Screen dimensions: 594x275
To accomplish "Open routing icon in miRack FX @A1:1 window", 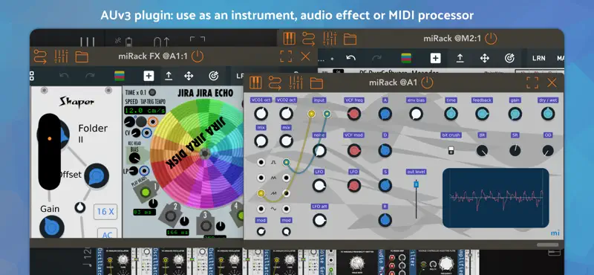I will pyautogui.click(x=40, y=56).
